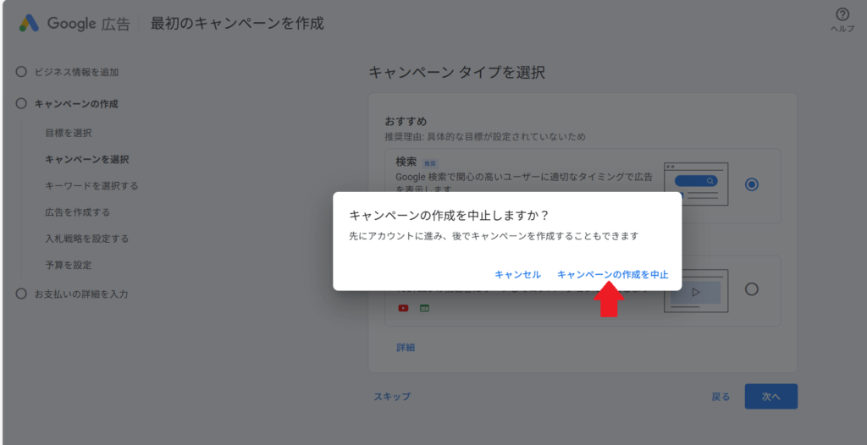Select the 検索 campaign radio button
This screenshot has height=445, width=867.
[752, 184]
